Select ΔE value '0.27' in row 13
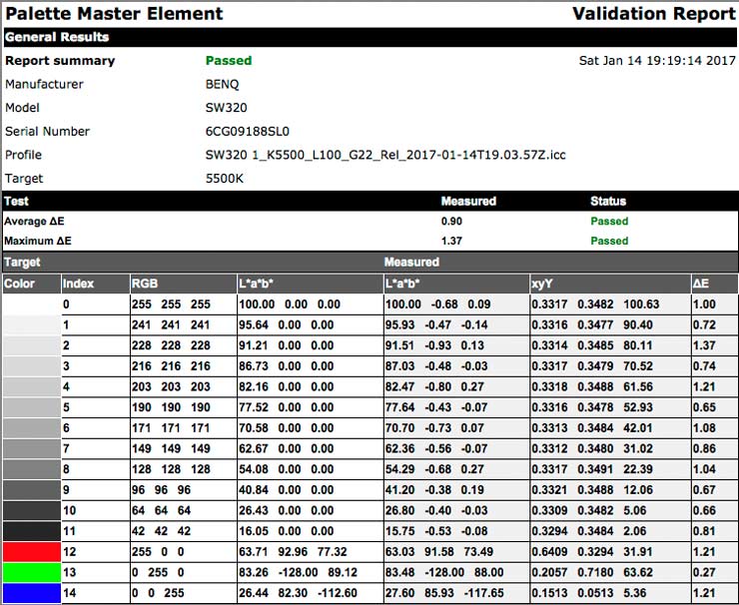The image size is (739, 605). [705, 573]
